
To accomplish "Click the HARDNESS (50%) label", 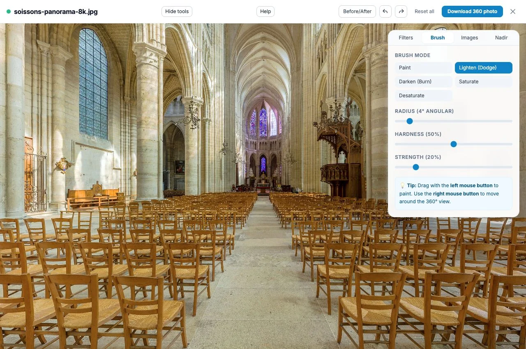I will [x=418, y=134].
